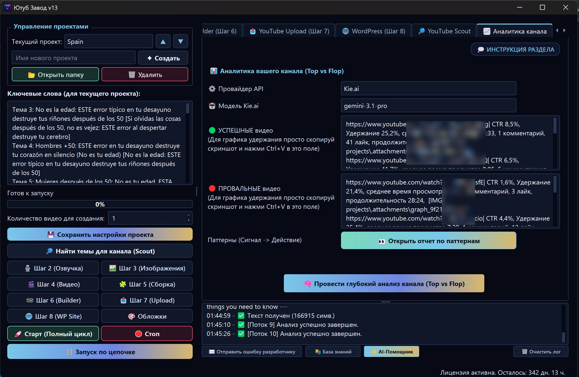Save project settings
Image resolution: width=579 pixels, height=377 pixels.
[100, 234]
